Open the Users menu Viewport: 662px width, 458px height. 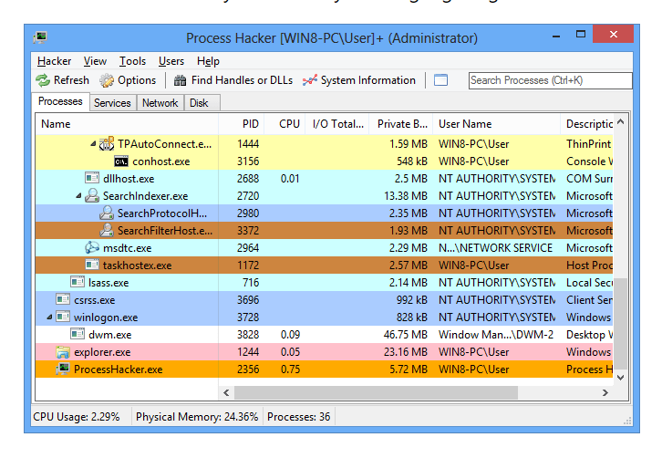tap(171, 61)
